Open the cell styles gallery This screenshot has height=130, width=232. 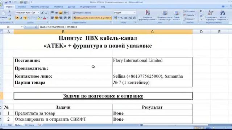177,15
